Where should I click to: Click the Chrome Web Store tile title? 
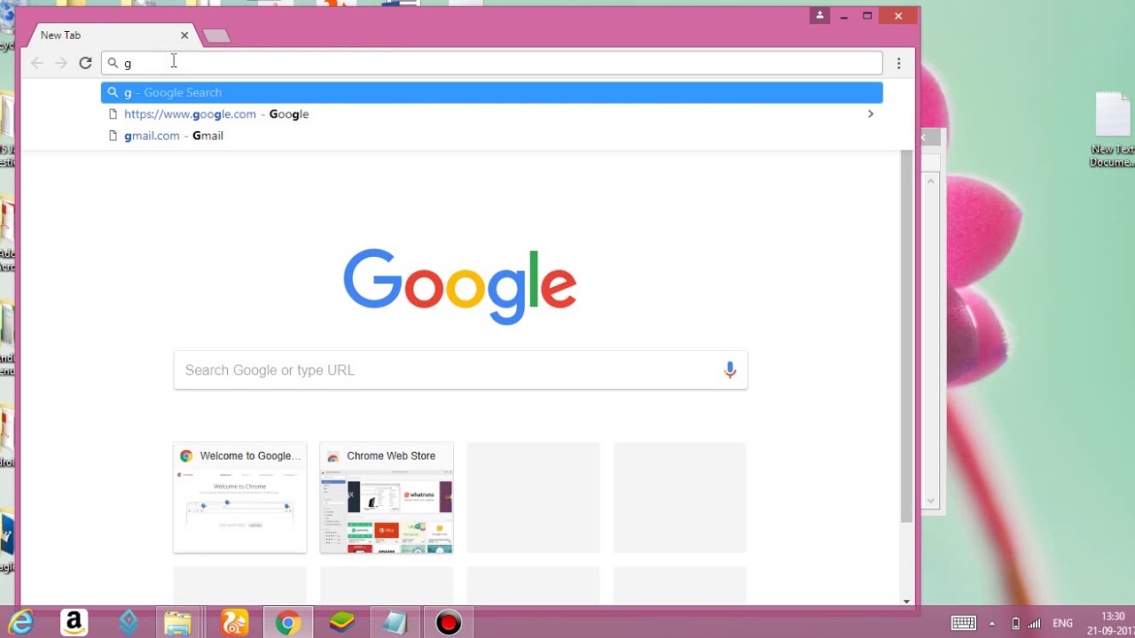tap(391, 455)
